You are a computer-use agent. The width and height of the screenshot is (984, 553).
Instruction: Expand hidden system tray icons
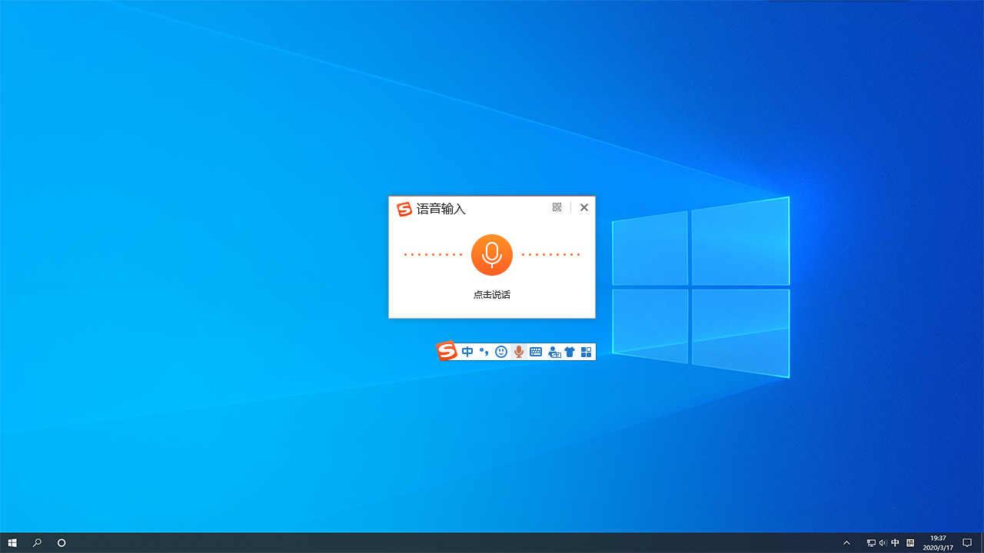[x=846, y=543]
